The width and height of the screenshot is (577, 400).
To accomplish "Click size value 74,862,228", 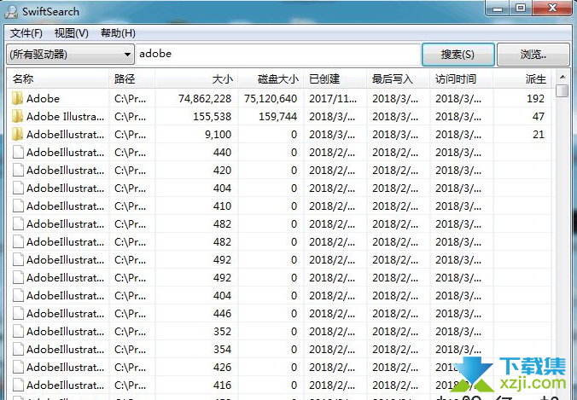I will coord(205,99).
